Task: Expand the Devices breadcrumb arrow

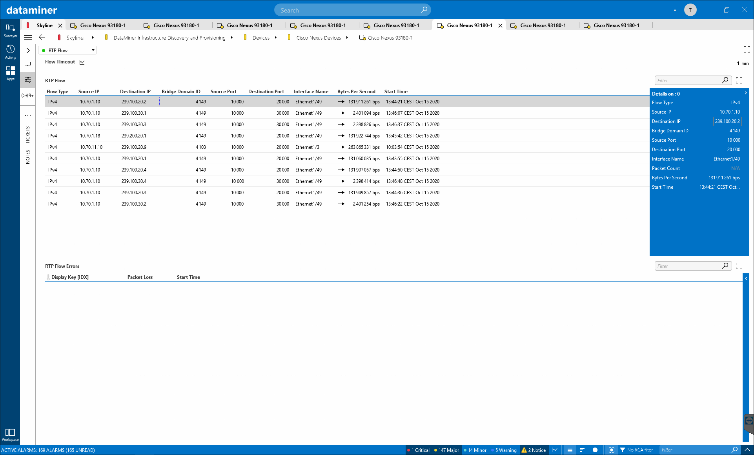Action: tap(276, 38)
